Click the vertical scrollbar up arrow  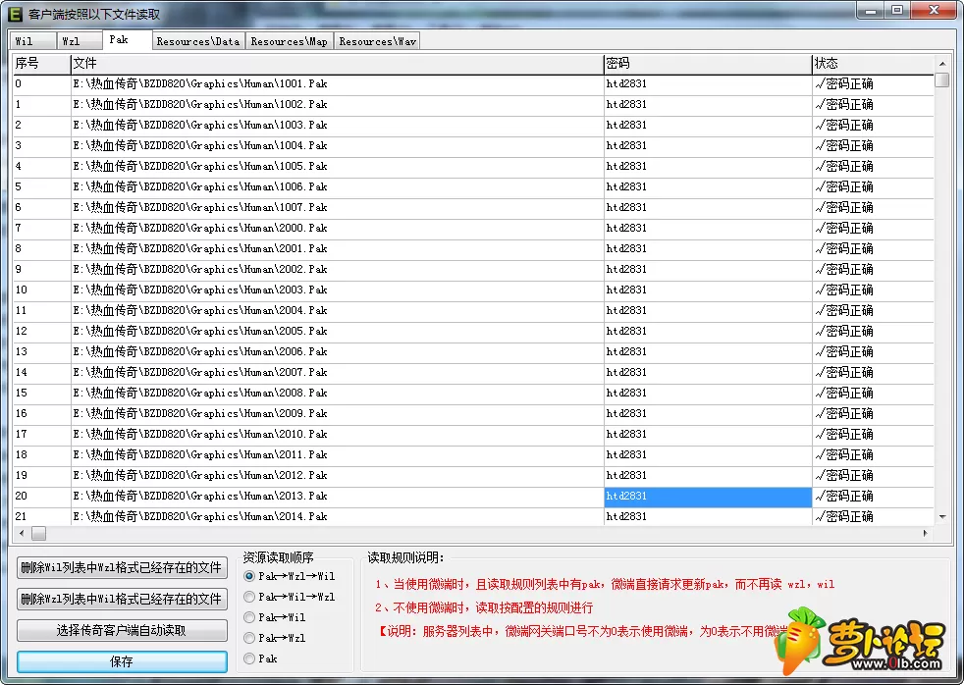(x=941, y=63)
